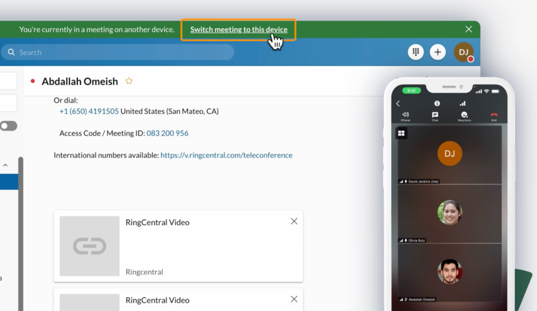The image size is (537, 311).
Task: Open Chat on the phone meeting
Action: coord(435,116)
